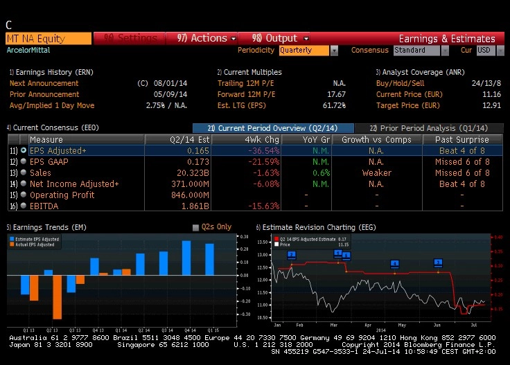Click Sales estimate value 20.323B
510x365 pixels.
(193, 173)
